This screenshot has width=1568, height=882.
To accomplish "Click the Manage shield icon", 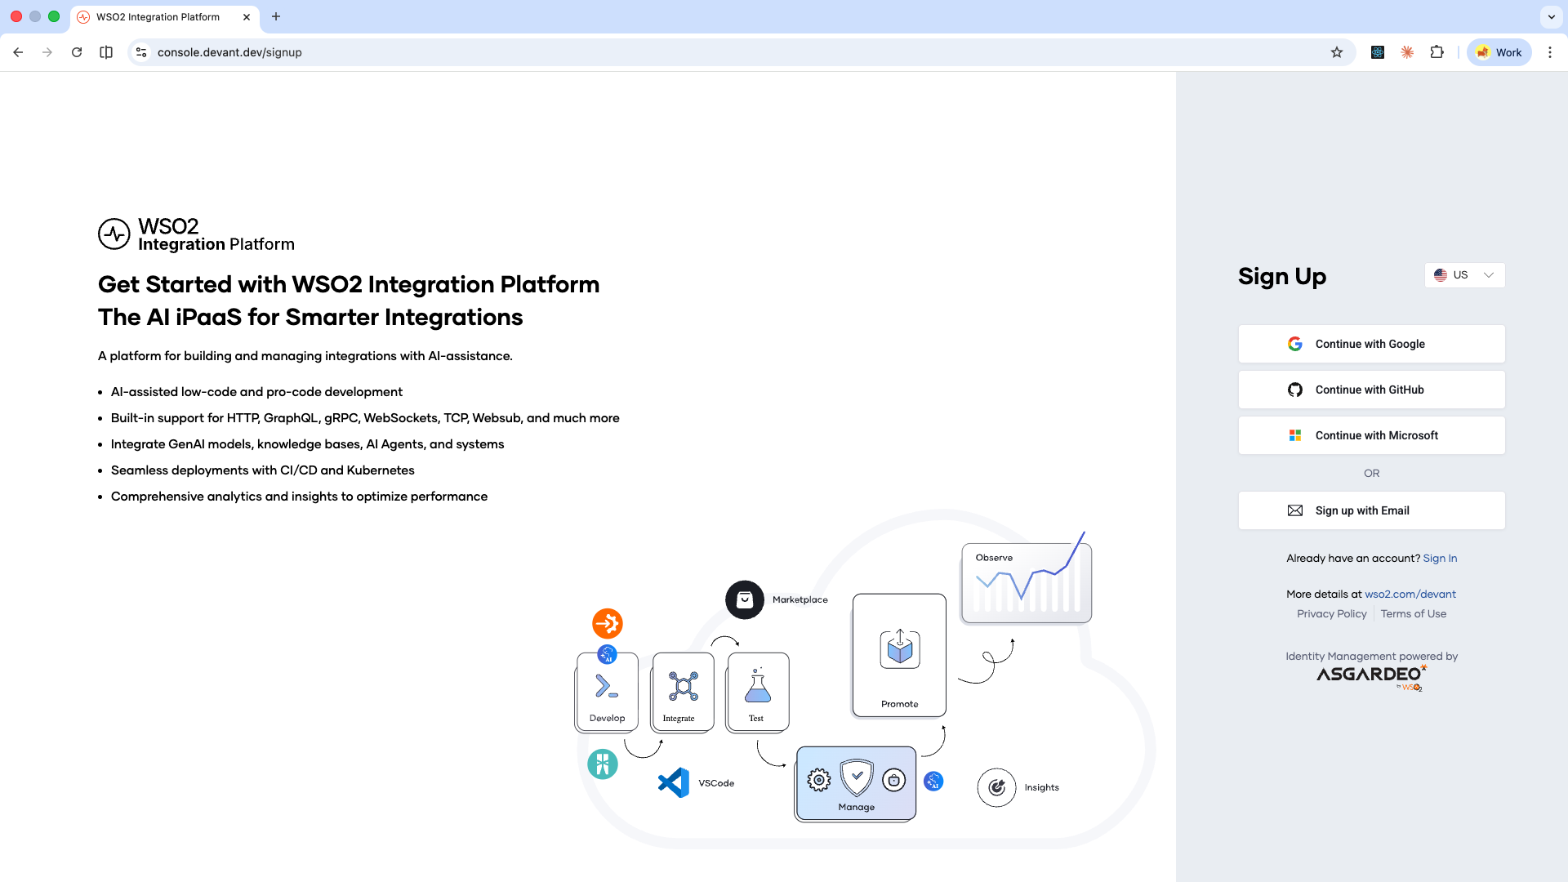I will click(x=857, y=777).
